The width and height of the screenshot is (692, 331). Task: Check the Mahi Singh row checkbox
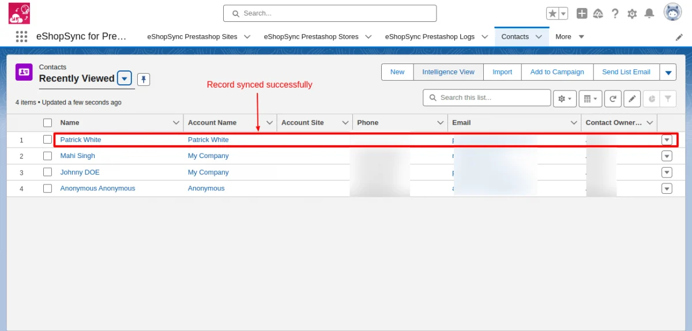(48, 156)
